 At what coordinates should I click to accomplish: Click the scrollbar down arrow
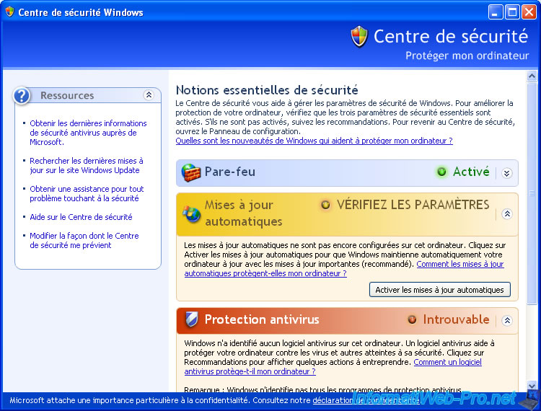point(532,386)
